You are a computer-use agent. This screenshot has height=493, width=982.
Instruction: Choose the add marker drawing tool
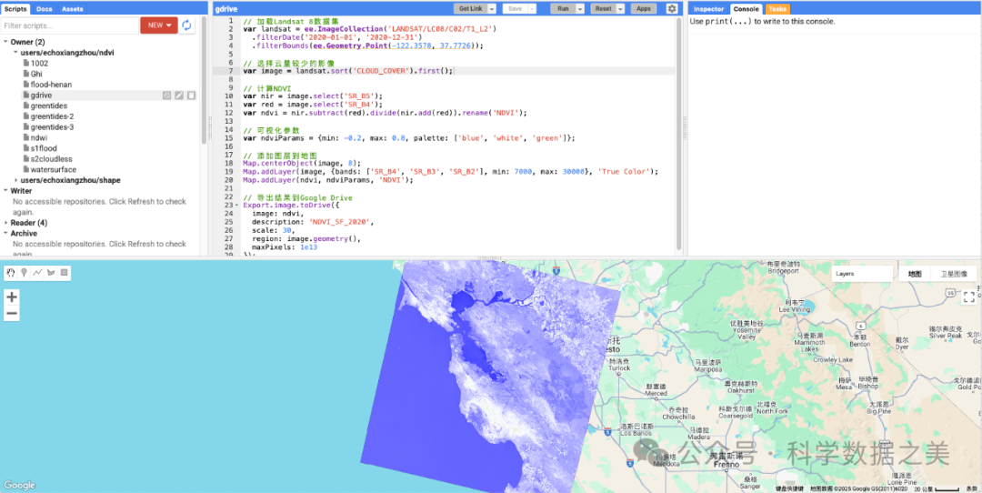point(24,272)
